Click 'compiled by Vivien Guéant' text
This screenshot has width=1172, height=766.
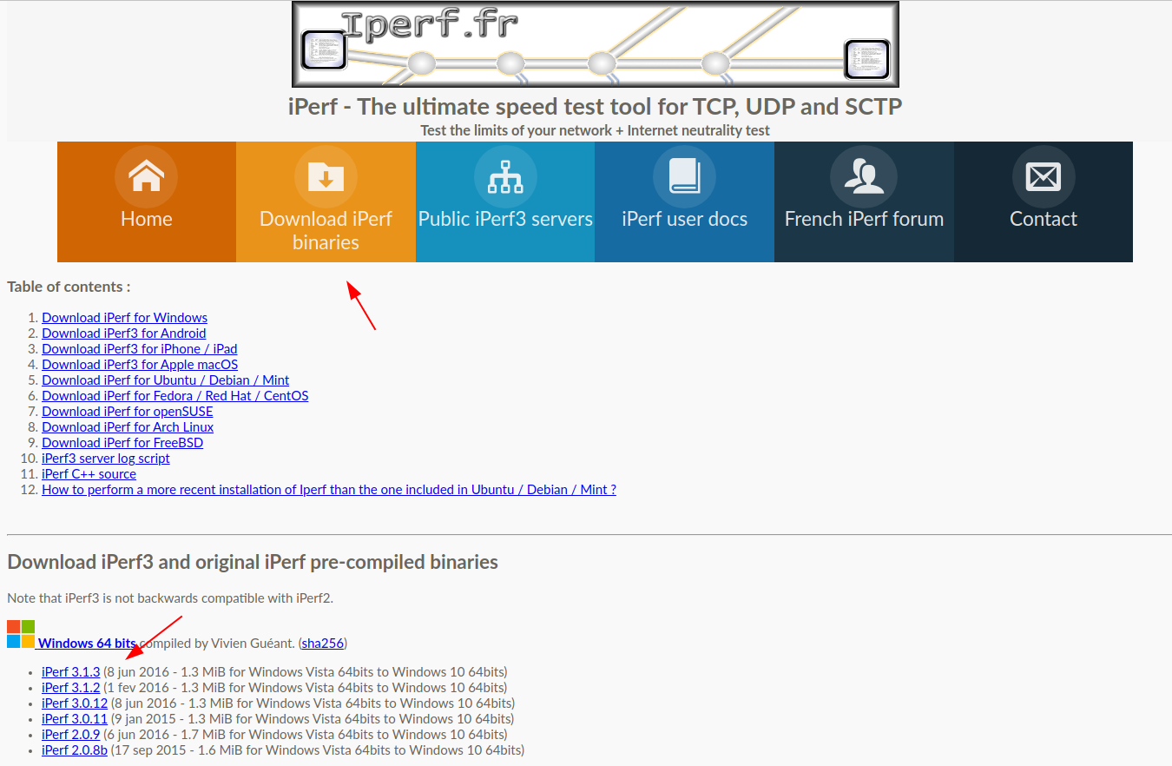click(x=216, y=644)
